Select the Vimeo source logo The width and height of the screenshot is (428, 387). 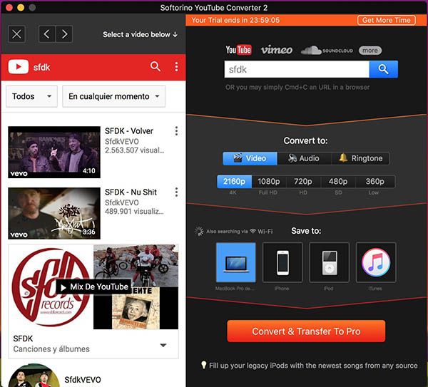[x=277, y=50]
